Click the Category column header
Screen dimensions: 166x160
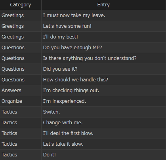point(21,5)
